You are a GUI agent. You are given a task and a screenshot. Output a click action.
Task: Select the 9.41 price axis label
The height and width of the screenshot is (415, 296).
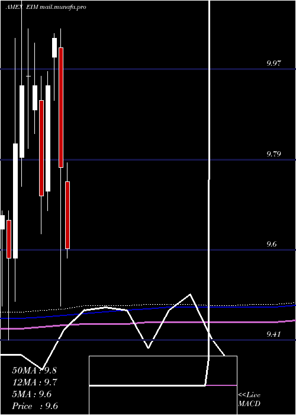(x=274, y=334)
